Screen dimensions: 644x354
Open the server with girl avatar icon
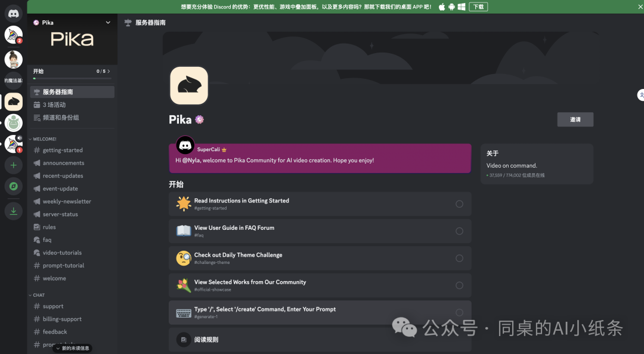14,59
